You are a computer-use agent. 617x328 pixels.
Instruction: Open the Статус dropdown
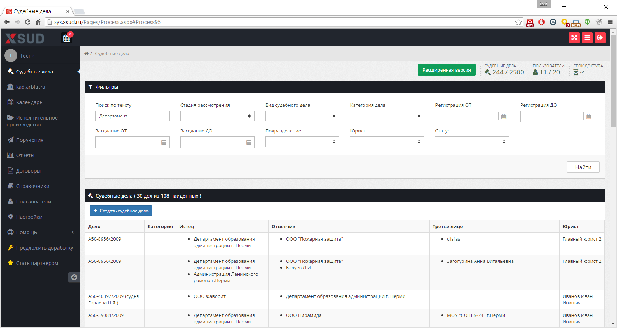[x=472, y=142]
